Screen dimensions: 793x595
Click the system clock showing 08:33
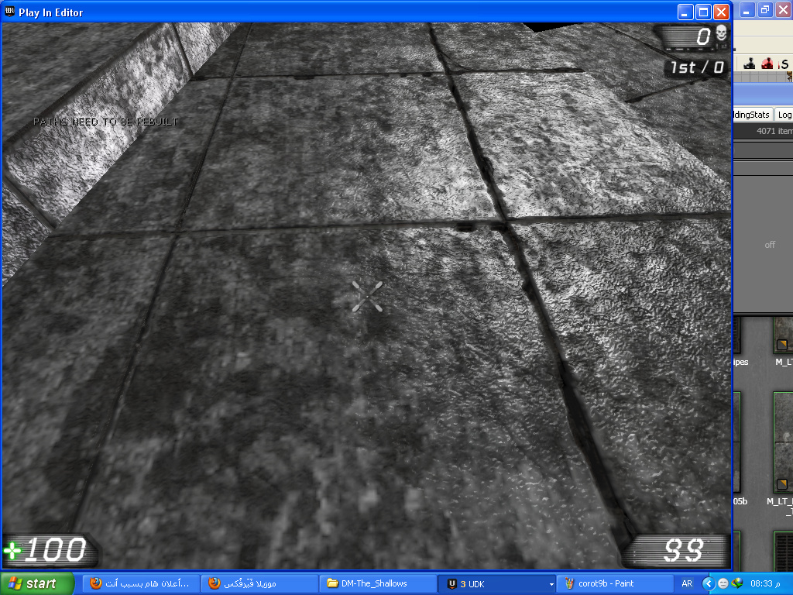(x=764, y=584)
